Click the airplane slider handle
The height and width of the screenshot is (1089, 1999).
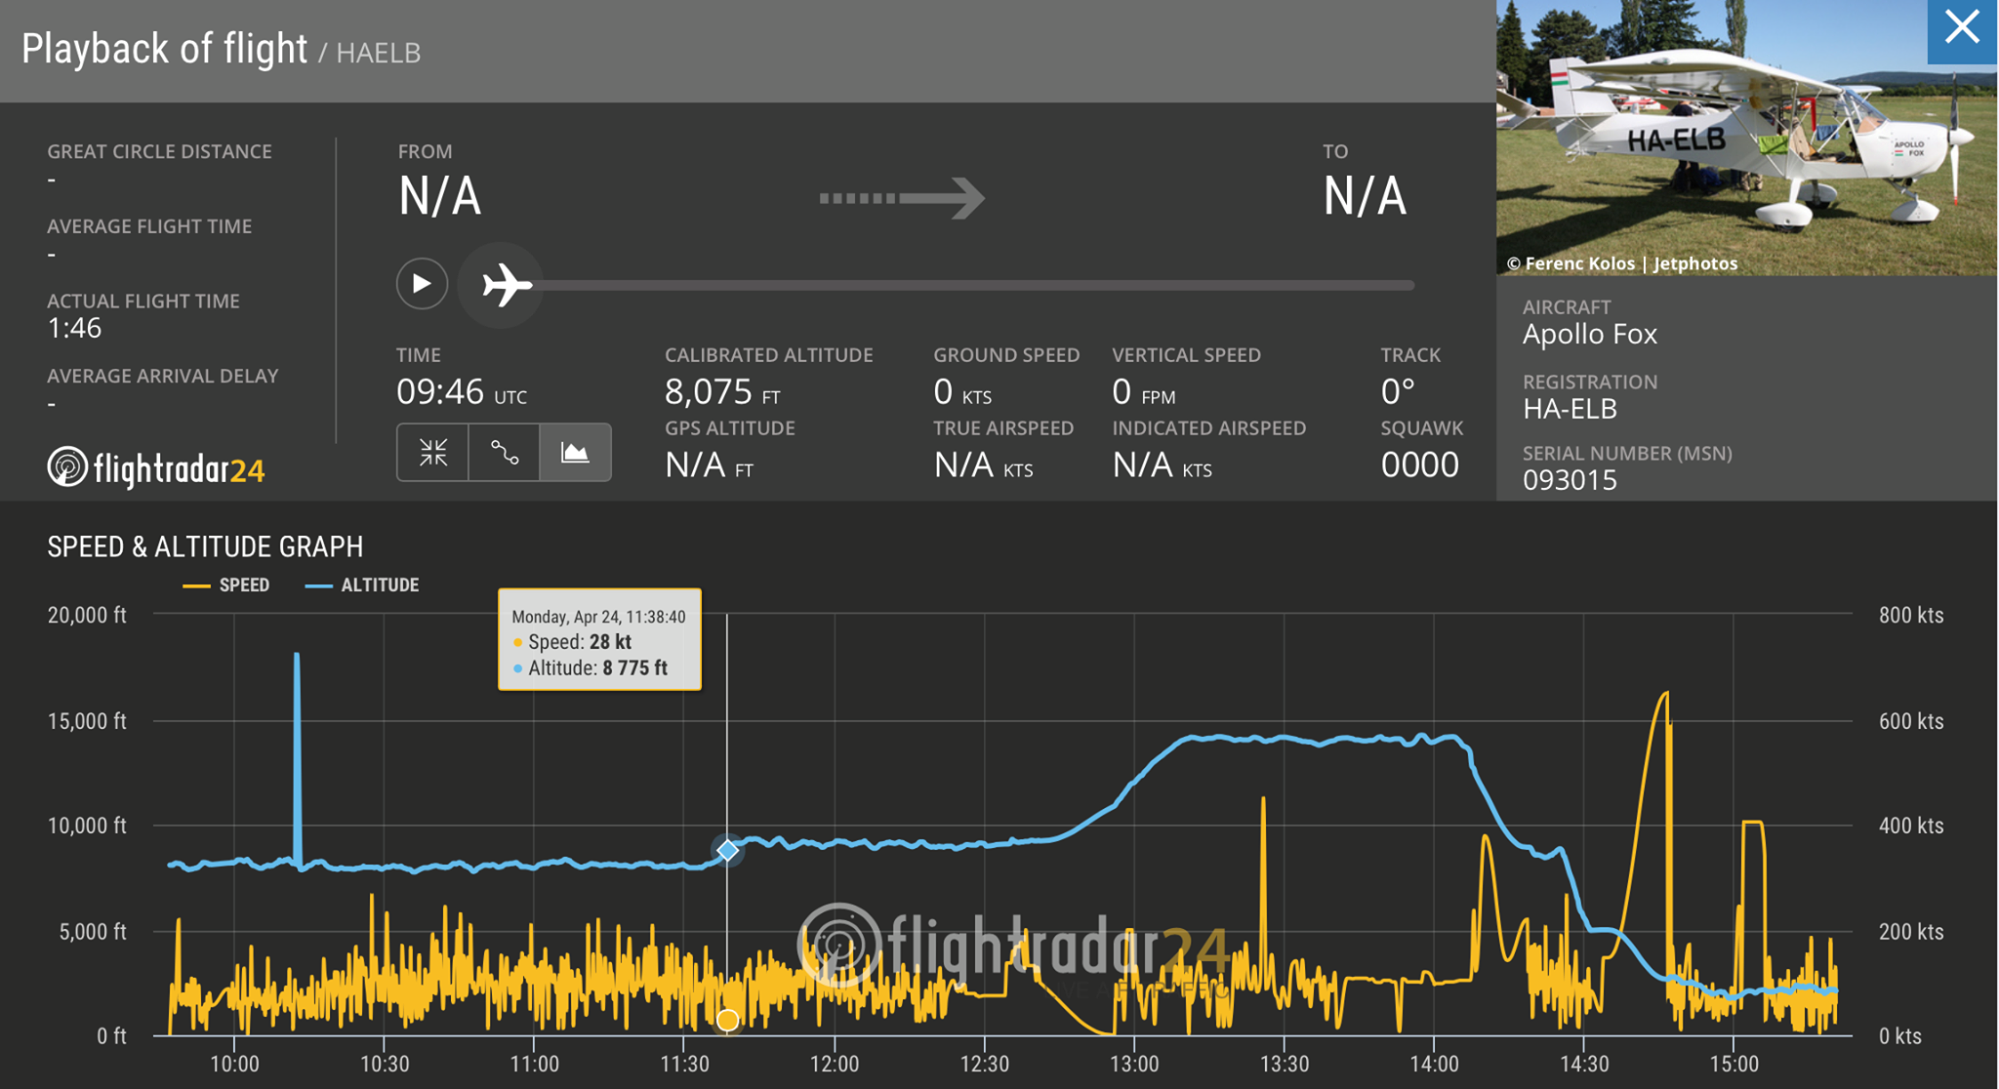503,285
